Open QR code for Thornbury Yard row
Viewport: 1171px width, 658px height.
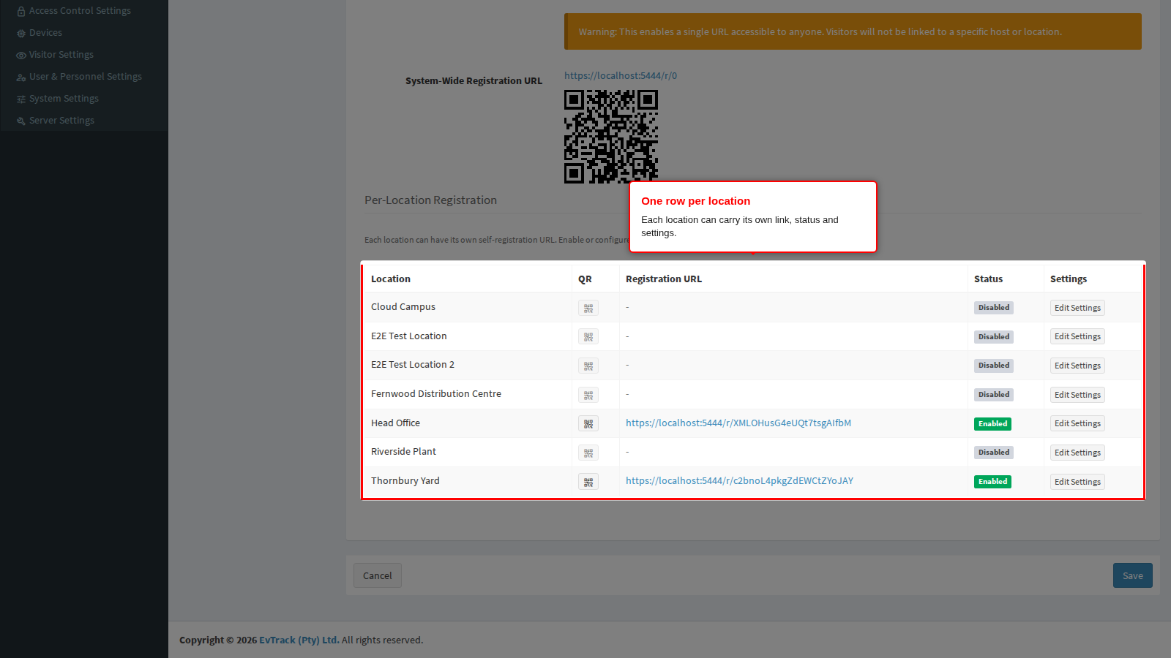[x=588, y=482]
